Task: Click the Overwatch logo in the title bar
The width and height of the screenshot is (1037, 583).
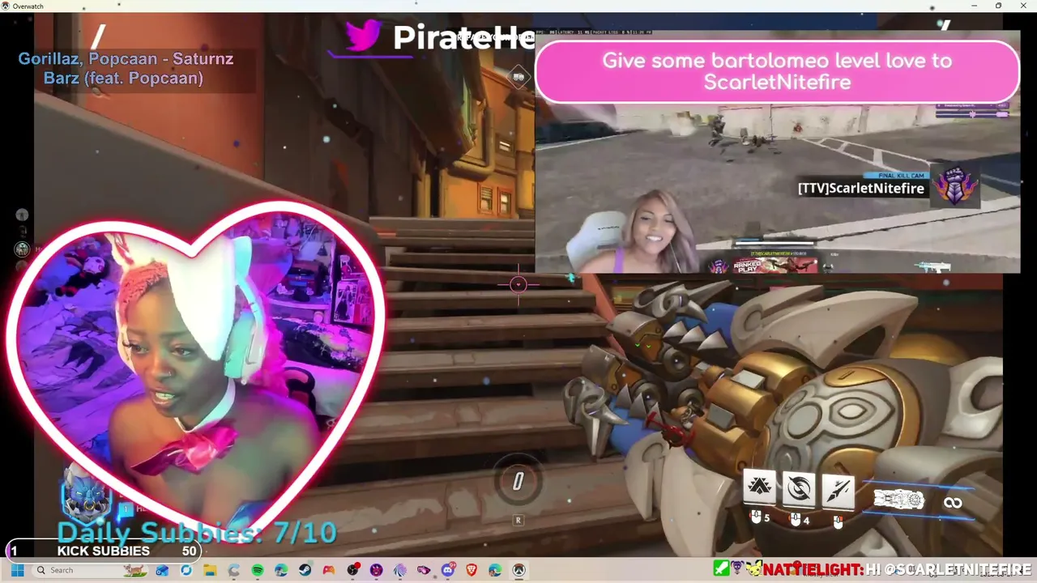Action: tap(5, 6)
